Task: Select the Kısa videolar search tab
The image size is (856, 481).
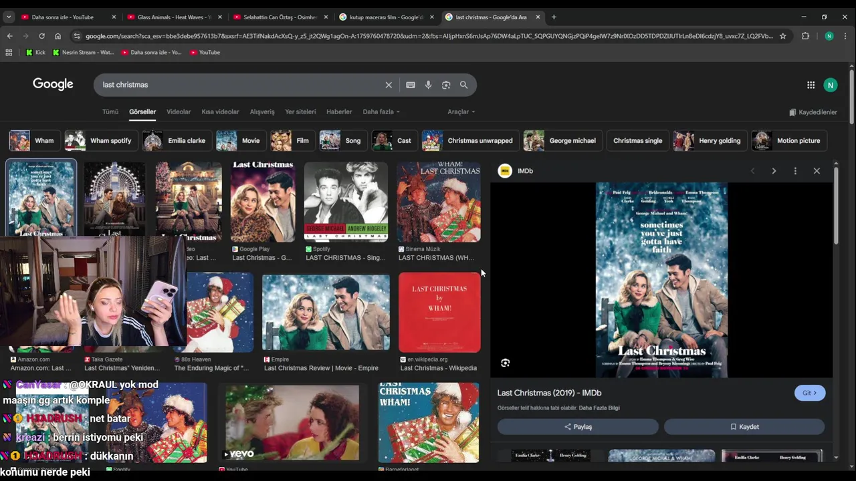Action: 220,112
